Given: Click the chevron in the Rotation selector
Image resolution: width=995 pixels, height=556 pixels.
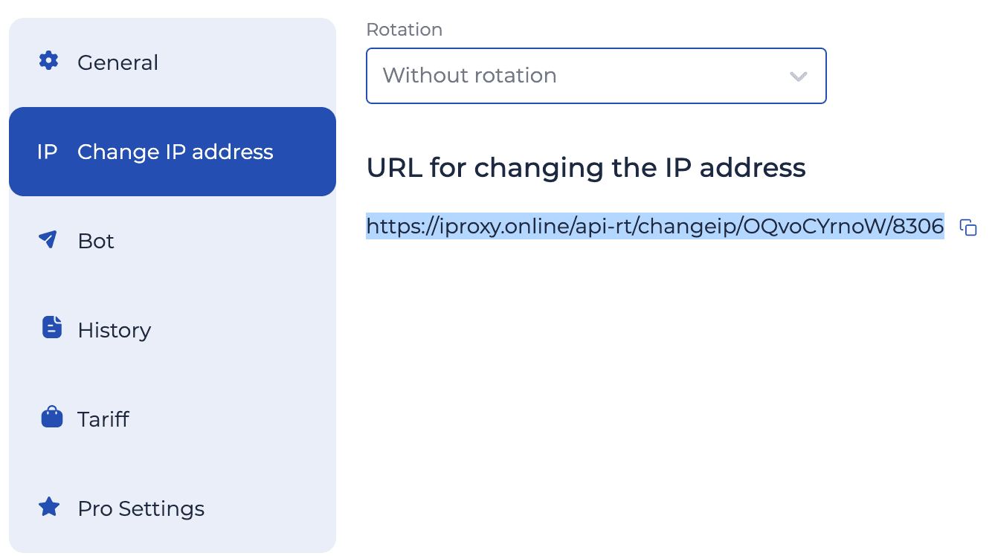Looking at the screenshot, I should tap(798, 76).
